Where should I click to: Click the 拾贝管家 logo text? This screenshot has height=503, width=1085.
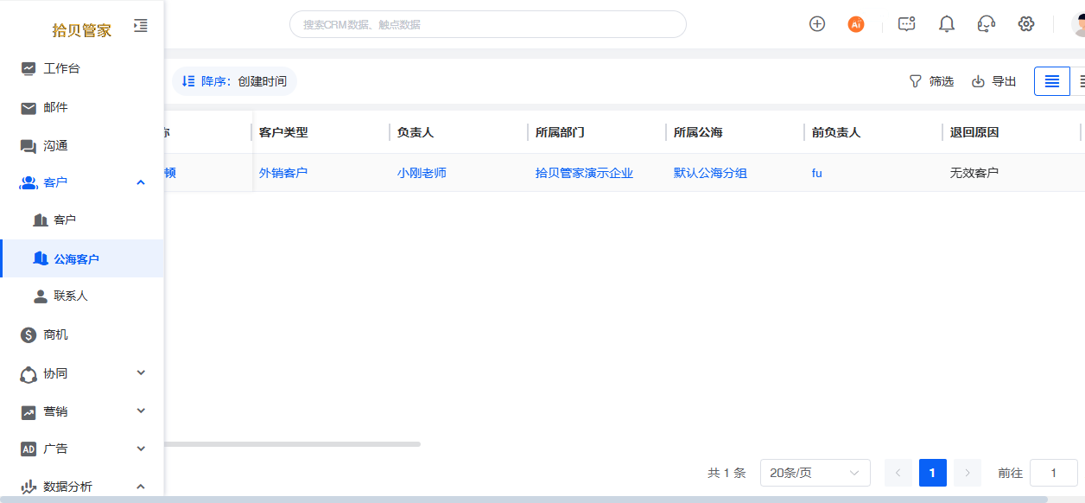tap(81, 30)
